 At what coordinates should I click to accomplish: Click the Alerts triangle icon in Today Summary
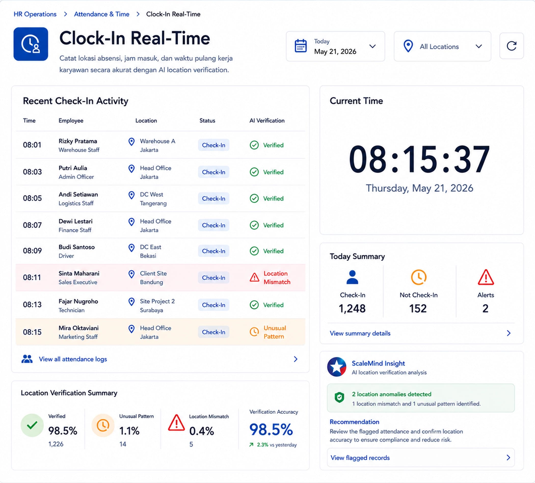point(486,277)
